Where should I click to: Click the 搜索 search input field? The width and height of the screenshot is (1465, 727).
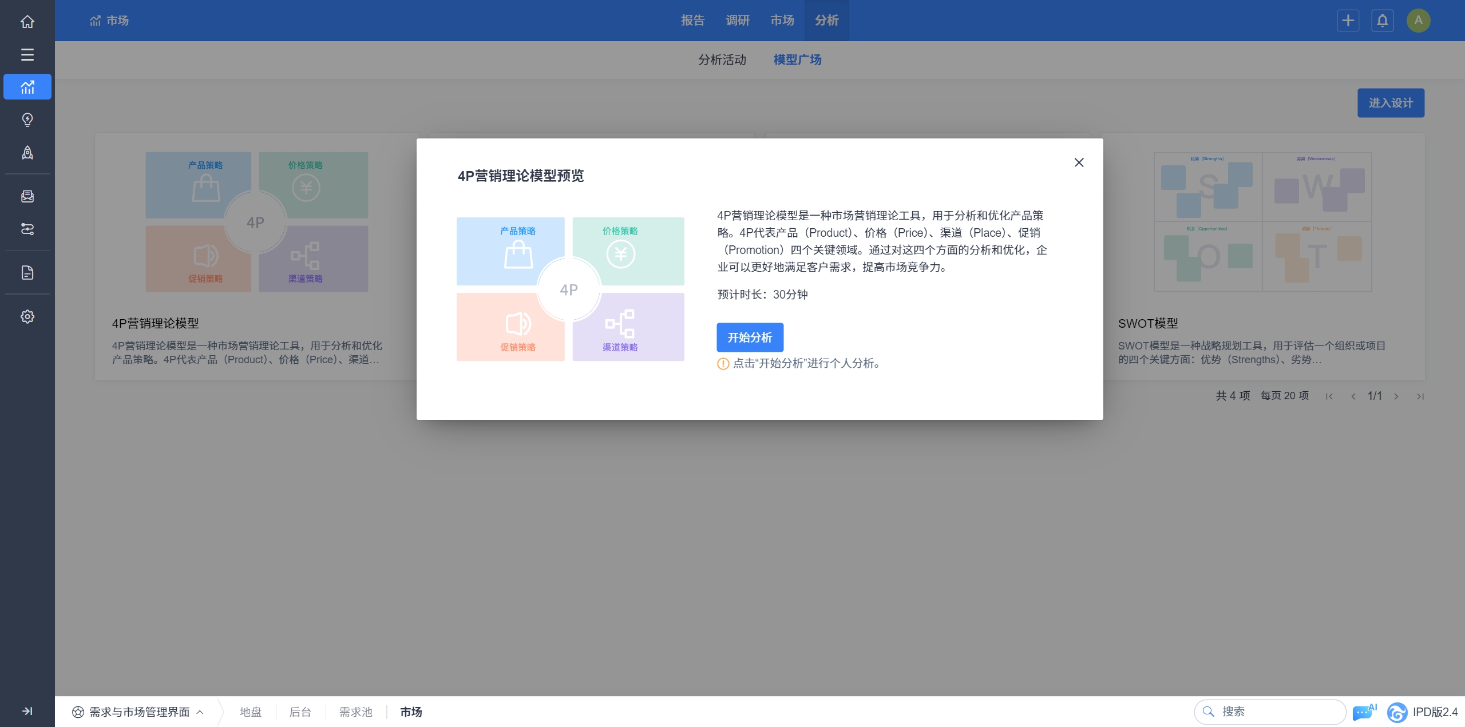click(1276, 712)
